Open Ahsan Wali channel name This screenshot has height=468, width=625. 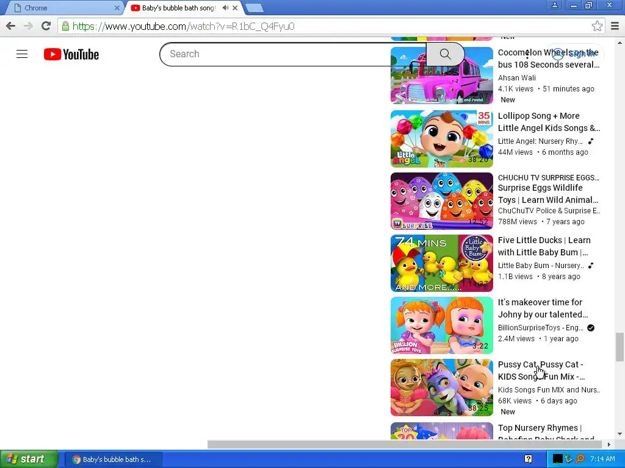click(516, 77)
